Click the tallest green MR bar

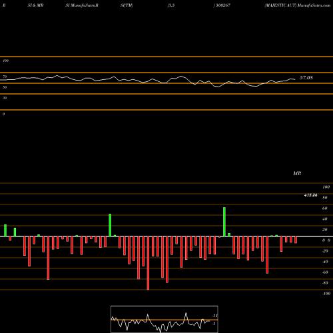[x=224, y=222]
